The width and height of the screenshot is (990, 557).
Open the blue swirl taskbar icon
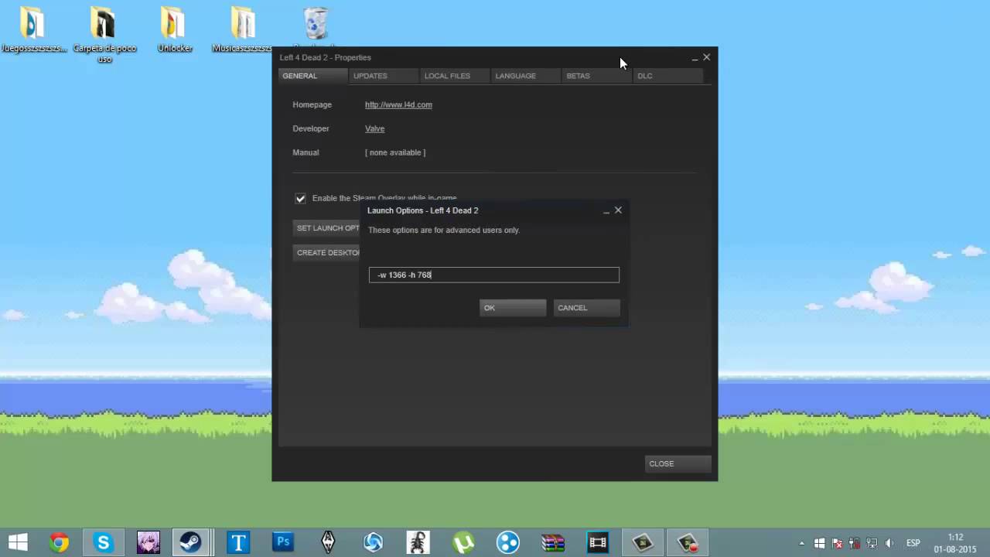point(374,542)
